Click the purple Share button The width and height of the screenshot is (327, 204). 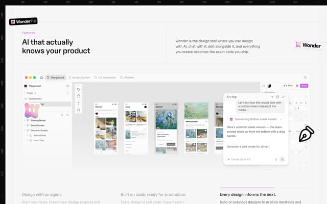[x=304, y=86]
